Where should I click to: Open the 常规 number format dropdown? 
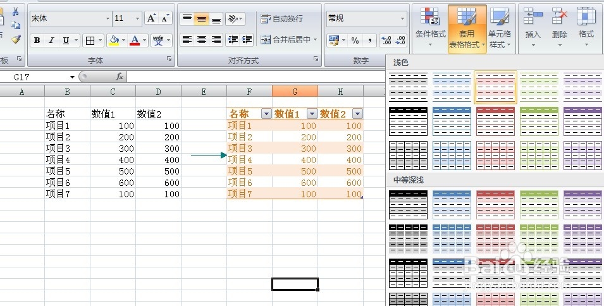click(x=402, y=18)
